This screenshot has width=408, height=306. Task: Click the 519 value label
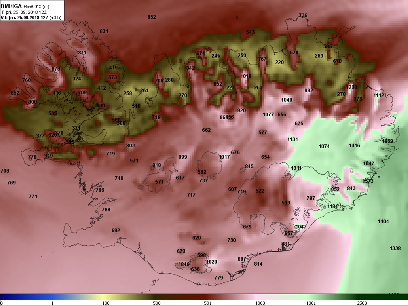[x=286, y=203]
